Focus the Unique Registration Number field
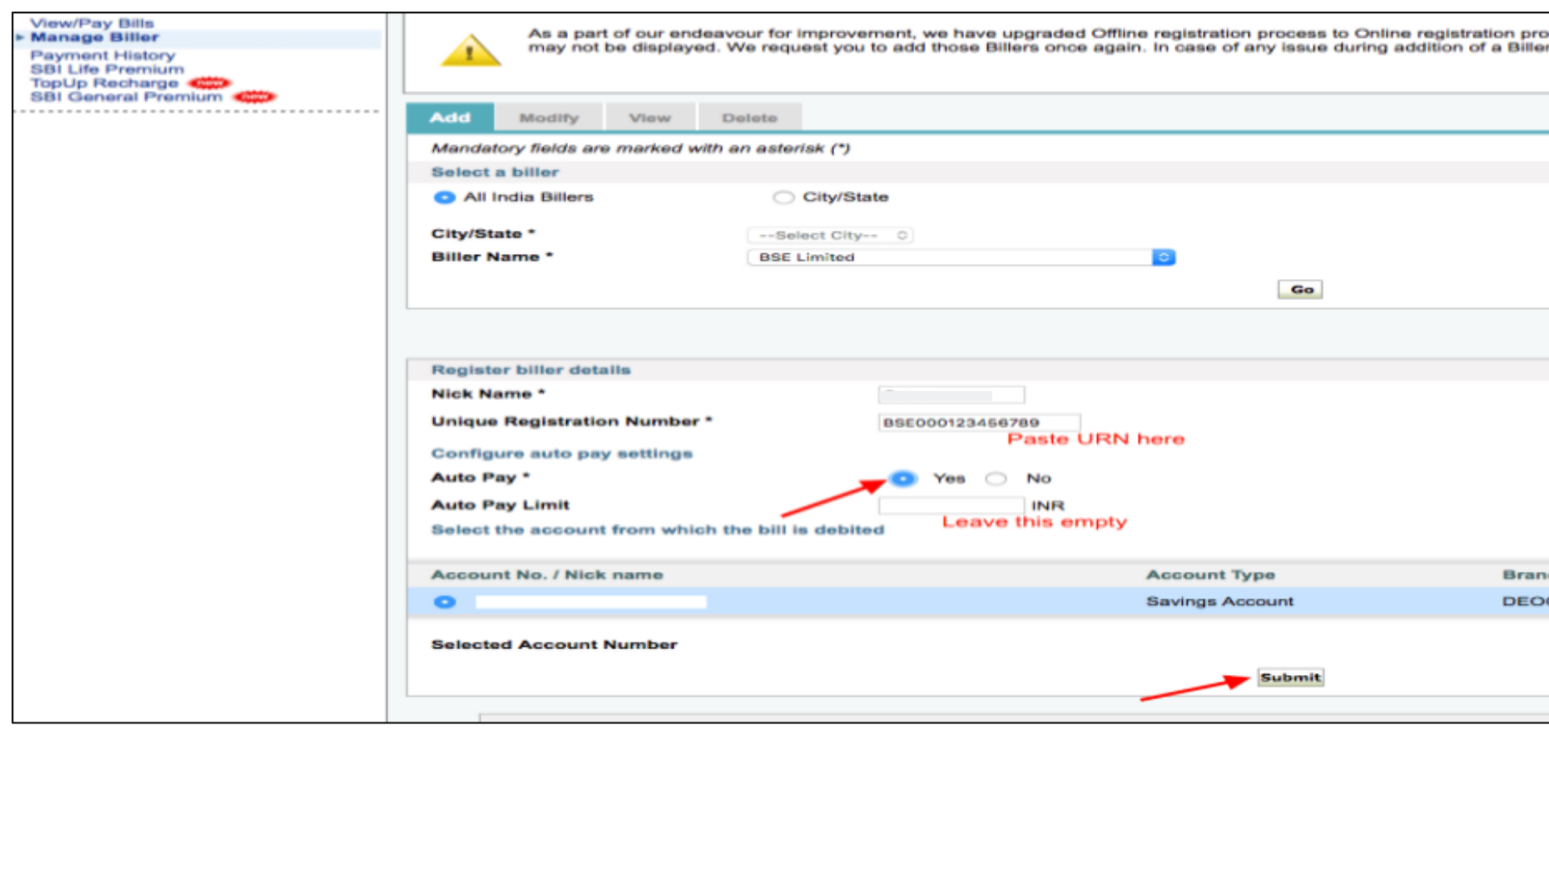The image size is (1549, 871). (x=979, y=423)
